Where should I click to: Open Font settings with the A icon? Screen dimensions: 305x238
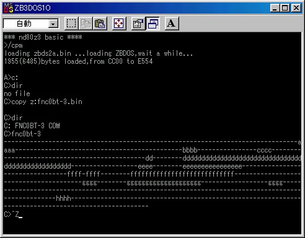point(172,24)
